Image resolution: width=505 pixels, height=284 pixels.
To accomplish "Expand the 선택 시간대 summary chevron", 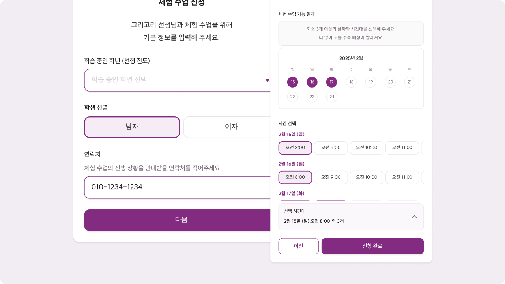I will point(414,217).
